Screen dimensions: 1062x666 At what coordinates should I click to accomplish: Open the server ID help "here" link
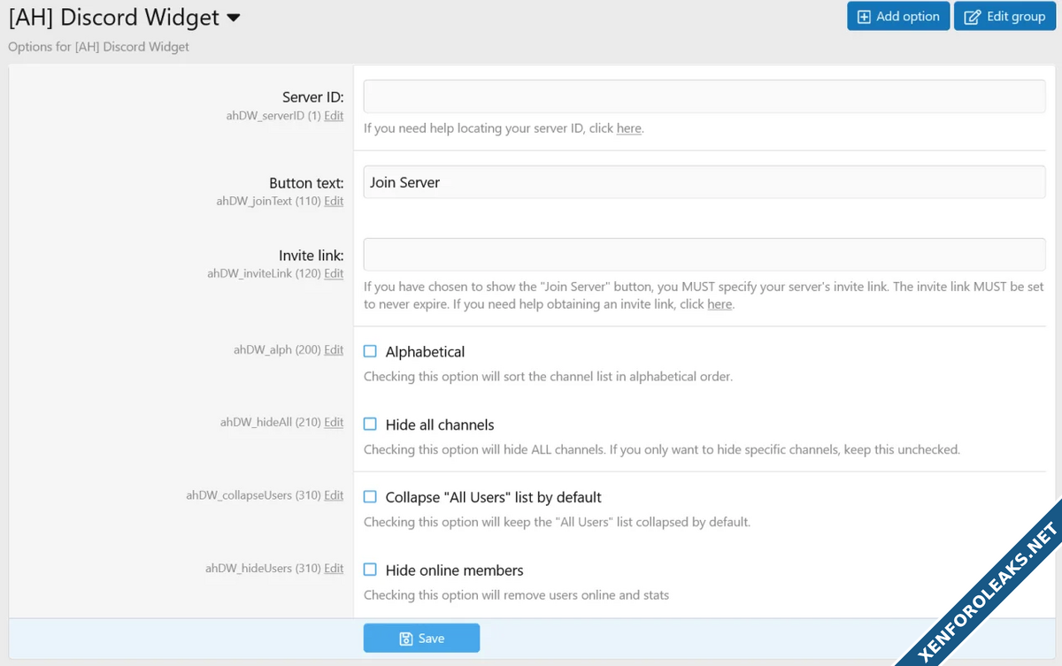628,128
